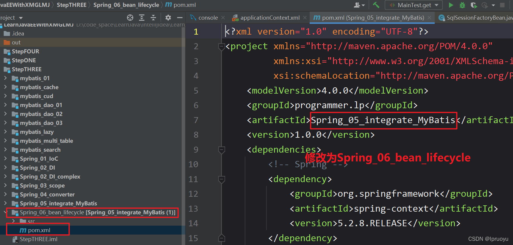Open the Project view dropdown arrow
The width and height of the screenshot is (513, 245).
(21, 18)
